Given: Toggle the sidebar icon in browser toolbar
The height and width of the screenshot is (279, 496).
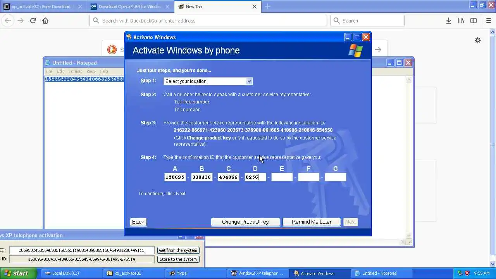Looking at the screenshot, I should pyautogui.click(x=474, y=21).
